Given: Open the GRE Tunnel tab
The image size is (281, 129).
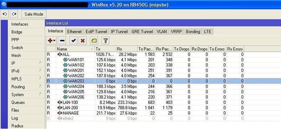Looking at the screenshot, I should click(142, 32).
